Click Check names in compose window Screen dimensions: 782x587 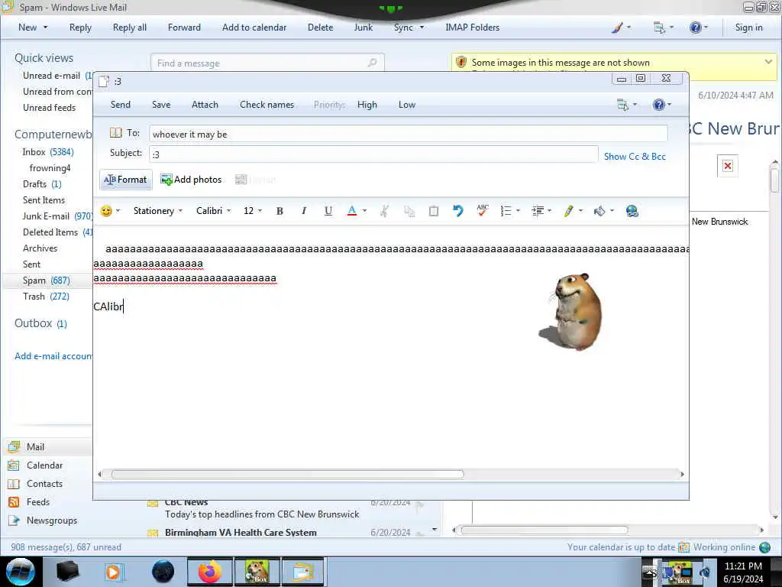[x=267, y=105]
